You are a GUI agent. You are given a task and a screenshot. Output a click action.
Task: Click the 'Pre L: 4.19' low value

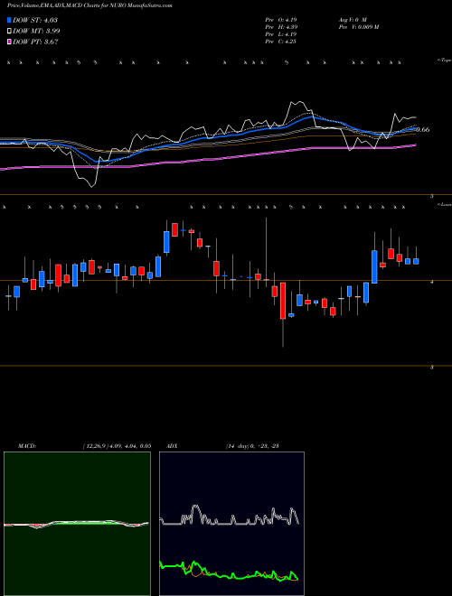coord(282,33)
